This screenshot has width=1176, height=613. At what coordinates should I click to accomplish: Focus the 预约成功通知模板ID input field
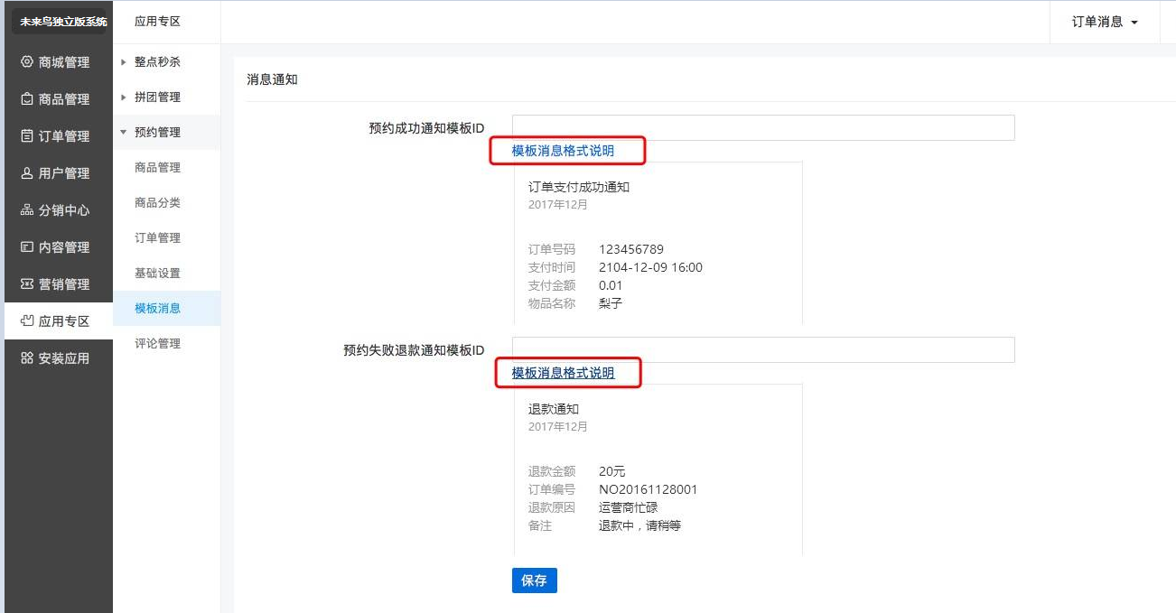coord(763,128)
